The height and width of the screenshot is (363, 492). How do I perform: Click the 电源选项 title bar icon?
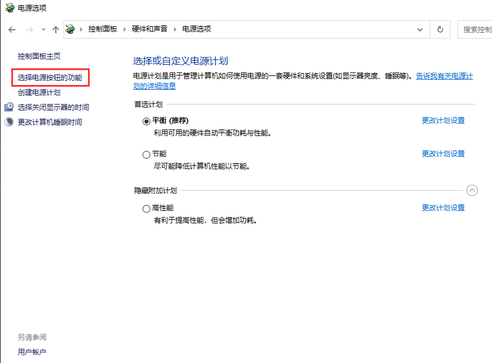9,8
